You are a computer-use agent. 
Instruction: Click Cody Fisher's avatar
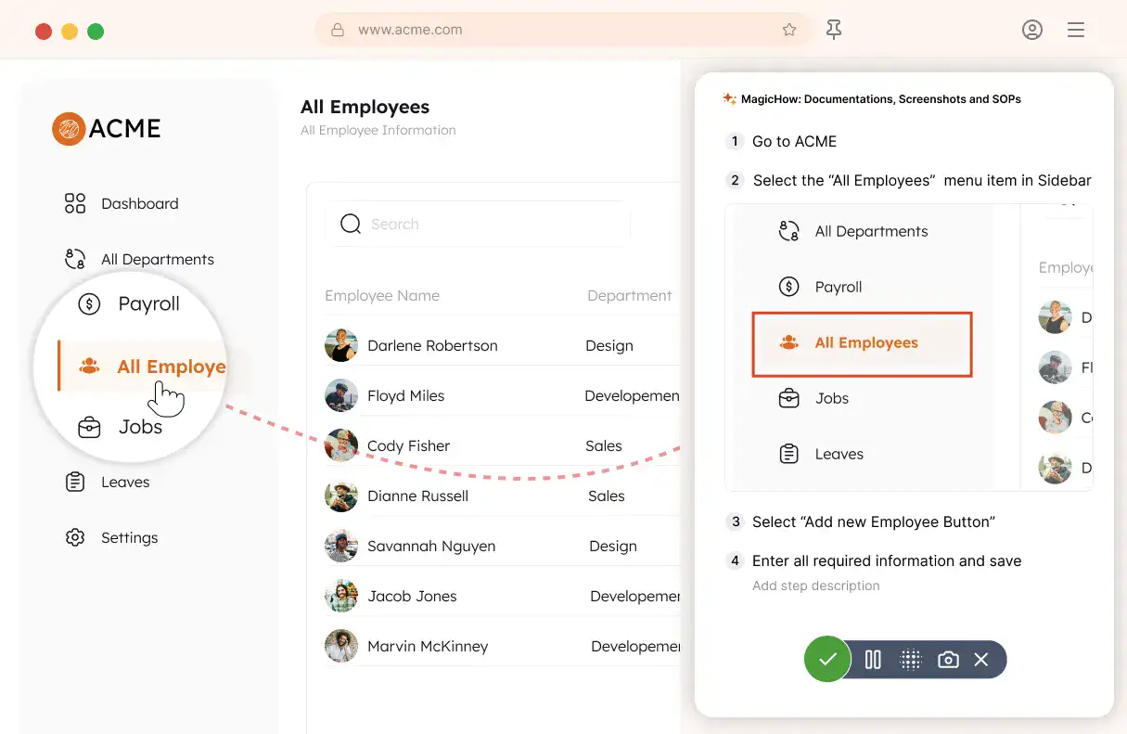[x=341, y=446]
